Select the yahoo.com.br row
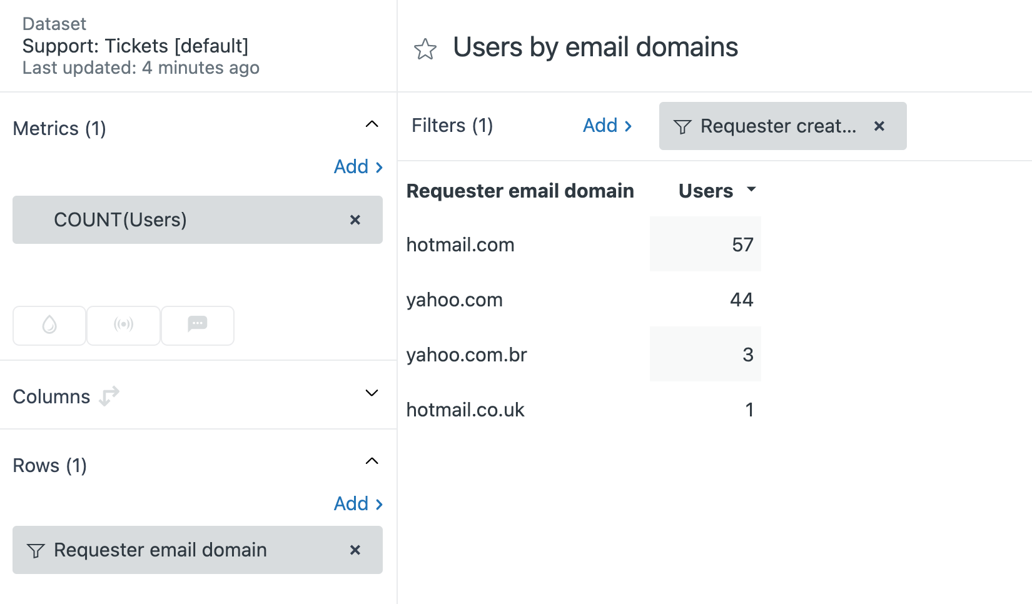Image resolution: width=1032 pixels, height=604 pixels. click(x=467, y=355)
